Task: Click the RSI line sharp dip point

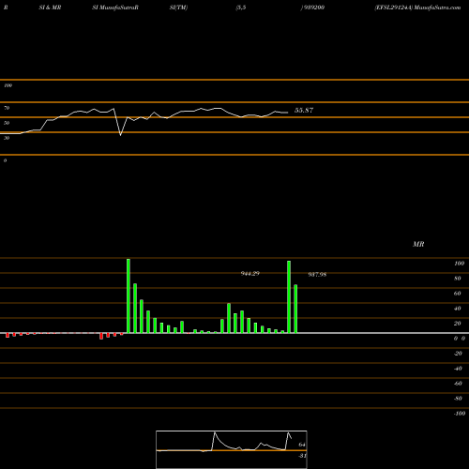Action: coord(121,135)
